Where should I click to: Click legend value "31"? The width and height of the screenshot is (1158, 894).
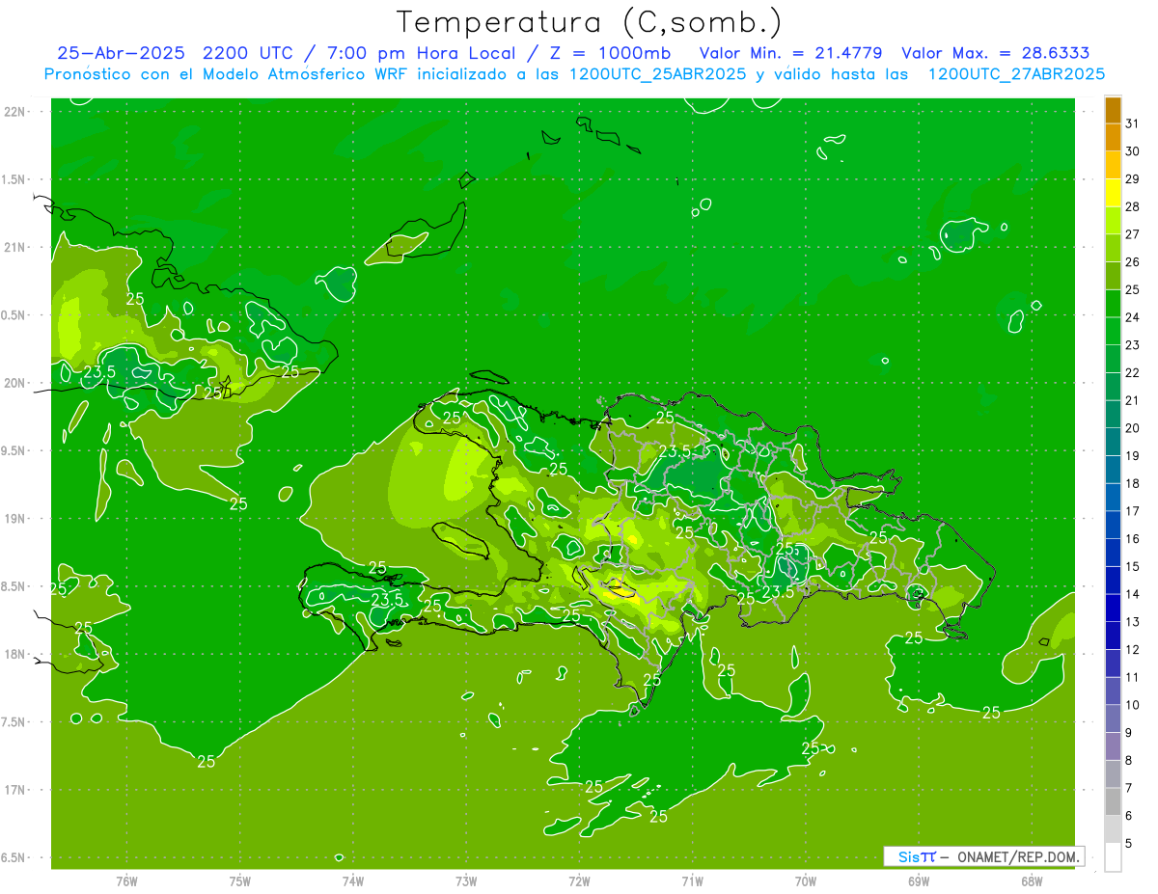tap(1133, 124)
